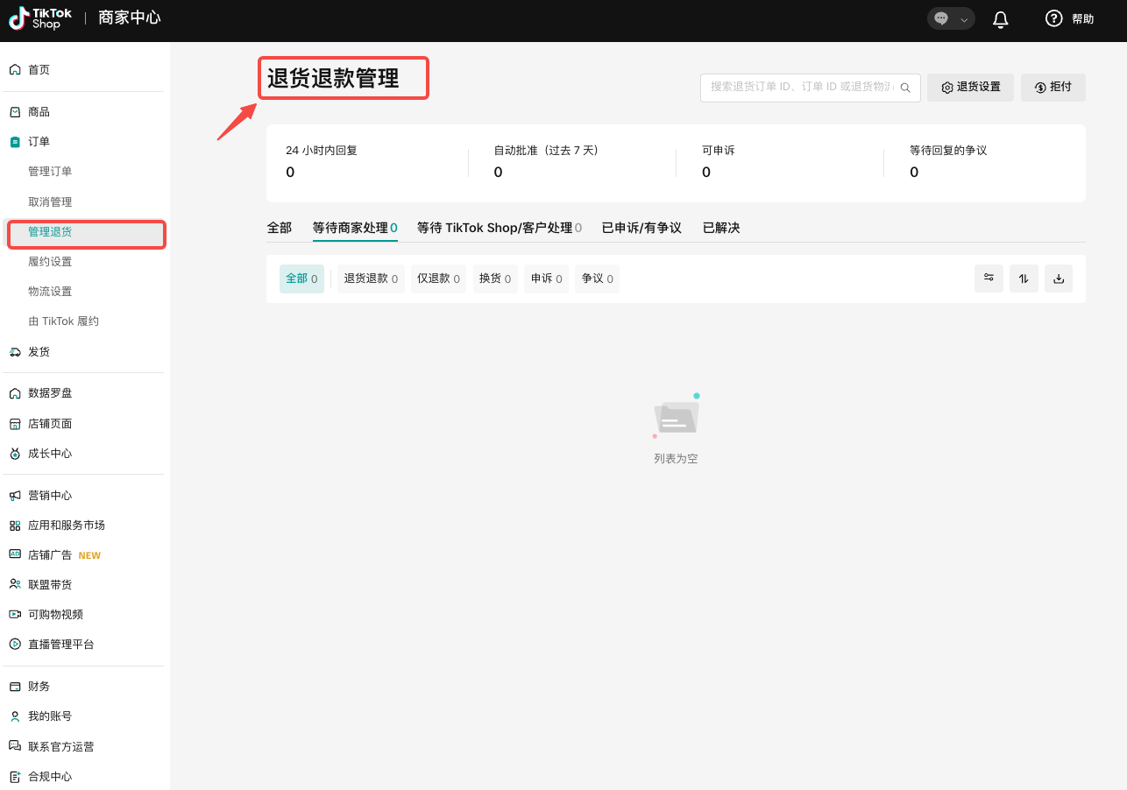Screen dimensions: 1127x790
Task: Expand the chat dropdown arrow in top bar
Action: 962,18
